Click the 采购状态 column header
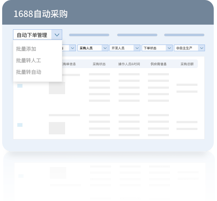217x201 pixels. pos(99,64)
